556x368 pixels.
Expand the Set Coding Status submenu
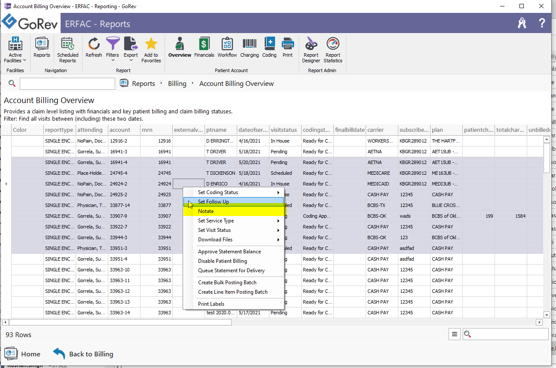234,192
